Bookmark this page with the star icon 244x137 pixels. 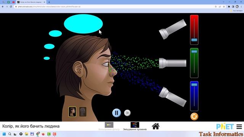(x=224, y=7)
